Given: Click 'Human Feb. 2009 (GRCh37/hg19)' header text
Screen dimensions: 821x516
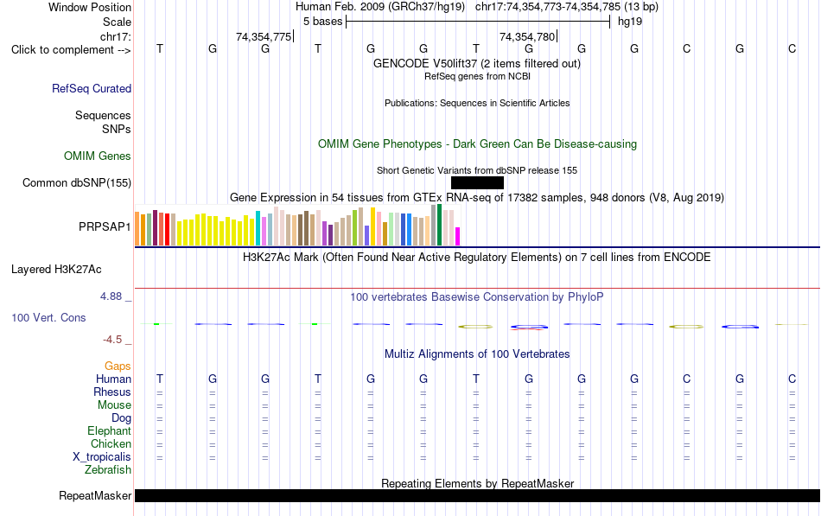Looking at the screenshot, I should click(x=380, y=7).
